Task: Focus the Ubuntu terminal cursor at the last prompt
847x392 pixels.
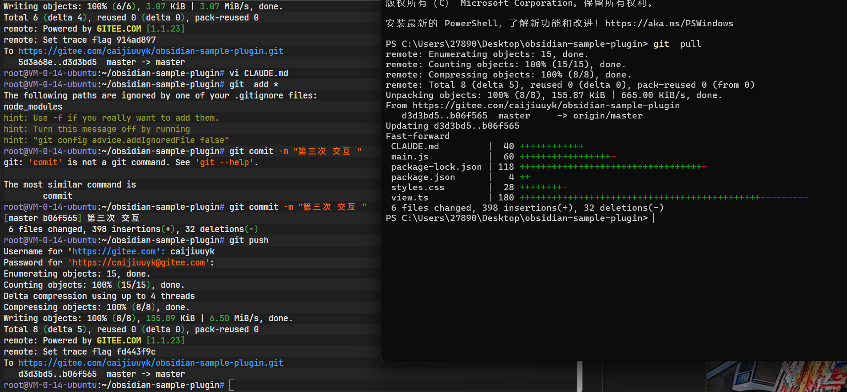Action: tap(231, 385)
